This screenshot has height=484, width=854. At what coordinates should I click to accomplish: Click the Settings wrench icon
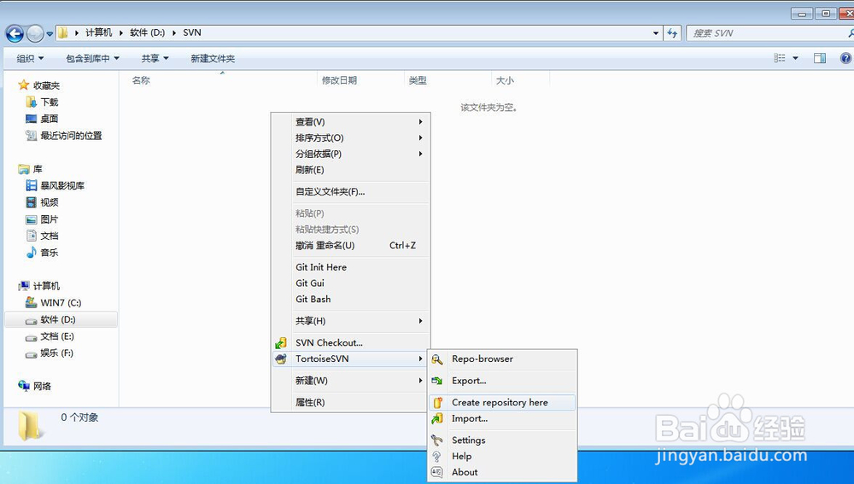pyautogui.click(x=436, y=440)
